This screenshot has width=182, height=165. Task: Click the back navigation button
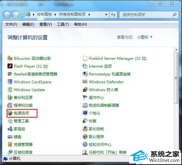coord(7,15)
